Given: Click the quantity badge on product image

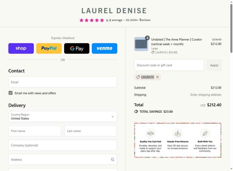Looking at the screenshot, I should (x=147, y=38).
